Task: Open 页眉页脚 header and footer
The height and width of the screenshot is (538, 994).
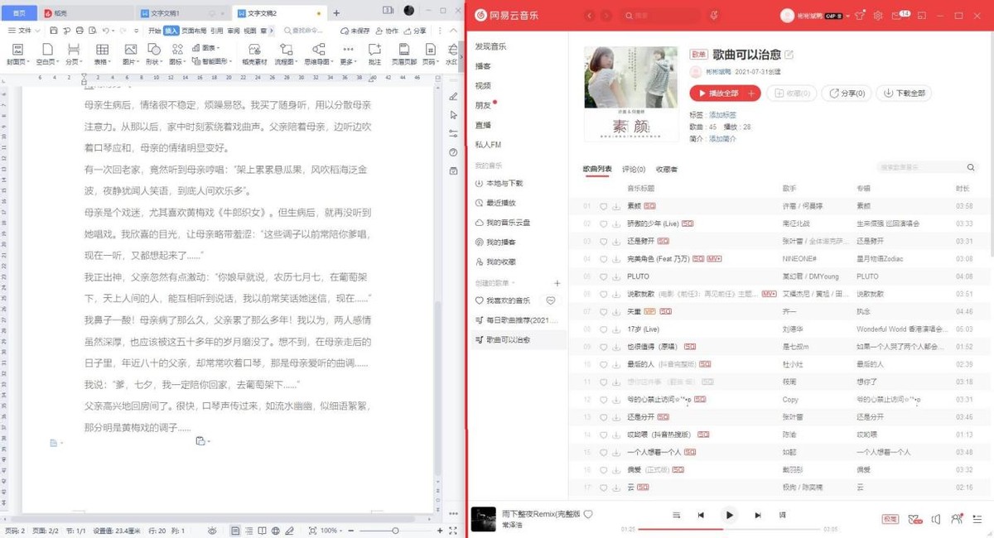Action: [x=403, y=54]
